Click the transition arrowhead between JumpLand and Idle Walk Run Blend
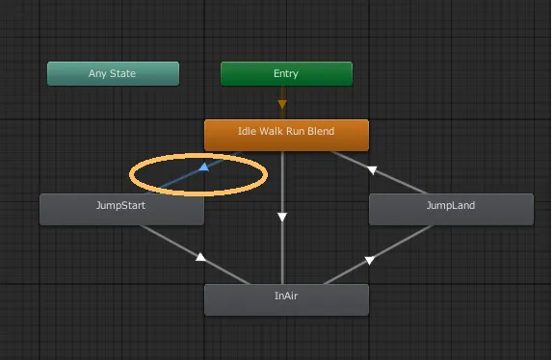 pyautogui.click(x=372, y=170)
